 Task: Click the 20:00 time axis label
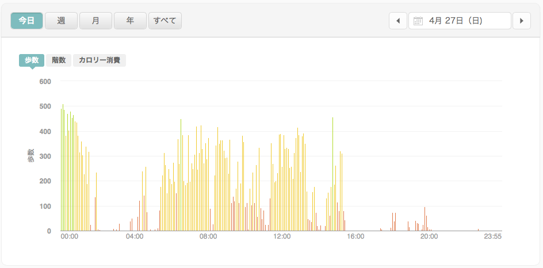pos(429,236)
